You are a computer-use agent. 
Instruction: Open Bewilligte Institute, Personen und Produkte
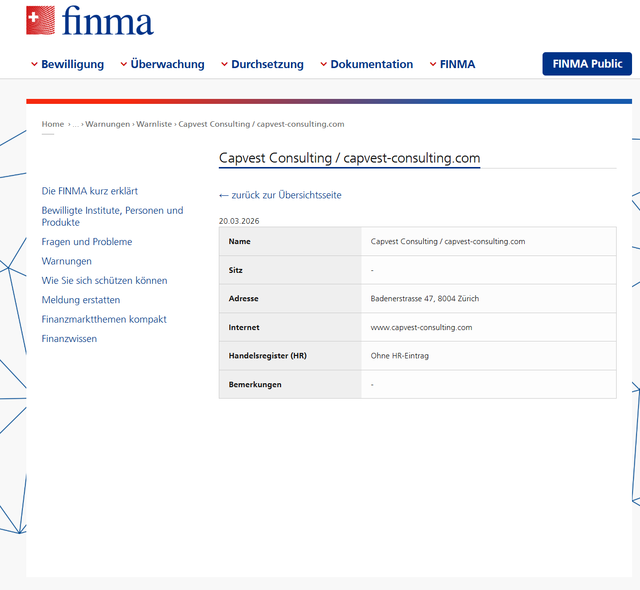[x=112, y=216]
